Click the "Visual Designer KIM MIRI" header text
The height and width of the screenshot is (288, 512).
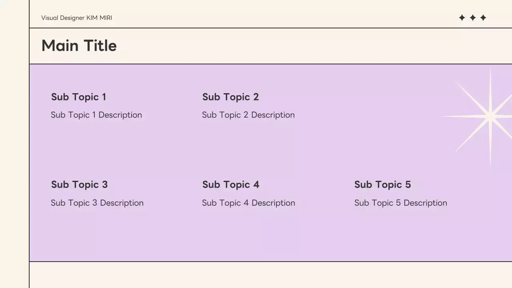coord(76,18)
